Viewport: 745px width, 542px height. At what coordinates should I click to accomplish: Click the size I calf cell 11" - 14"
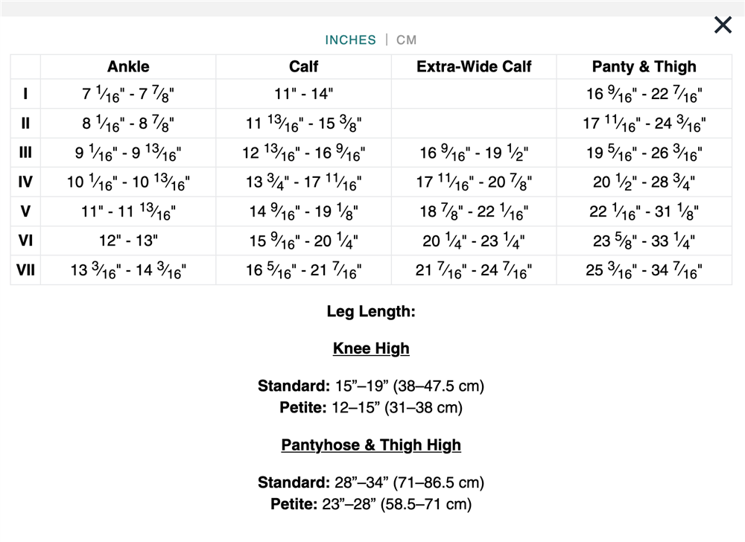click(304, 95)
